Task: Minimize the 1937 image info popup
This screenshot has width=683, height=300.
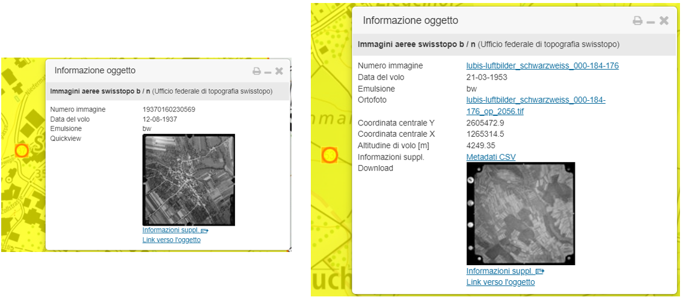Action: (268, 72)
